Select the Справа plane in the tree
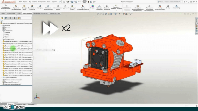 click(x=7, y=37)
